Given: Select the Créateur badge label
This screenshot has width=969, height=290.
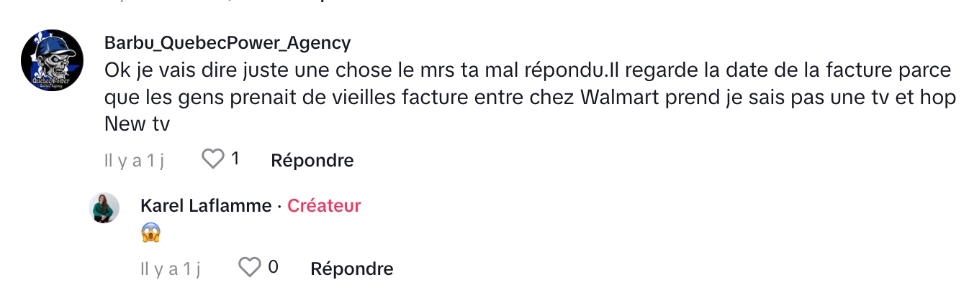Looking at the screenshot, I should click(324, 206).
